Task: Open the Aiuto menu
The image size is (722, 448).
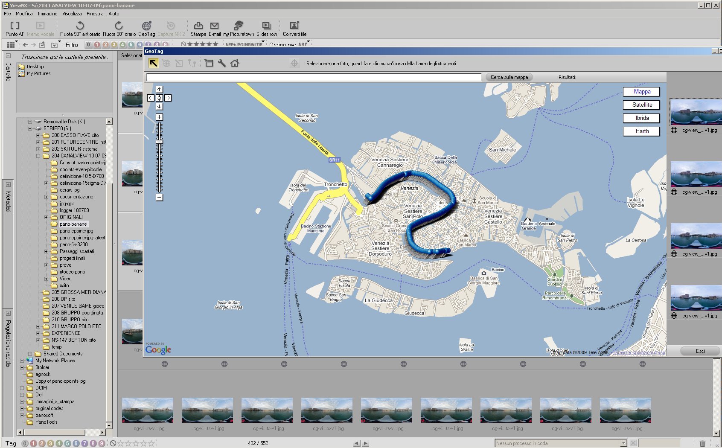Action: coord(114,14)
